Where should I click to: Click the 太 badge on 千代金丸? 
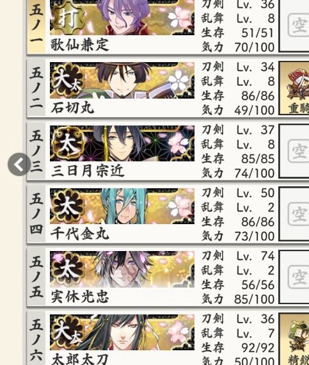click(67, 206)
